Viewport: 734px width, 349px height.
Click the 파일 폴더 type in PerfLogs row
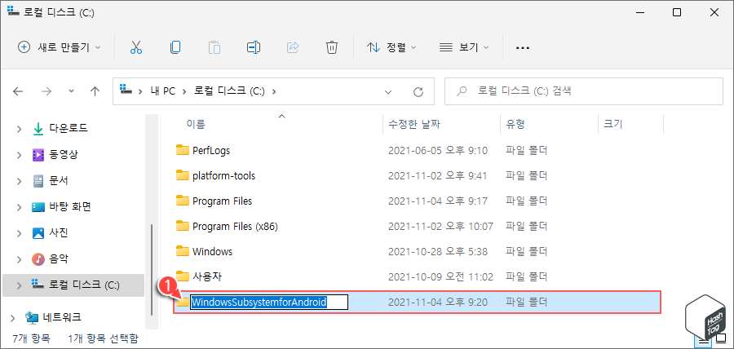527,151
